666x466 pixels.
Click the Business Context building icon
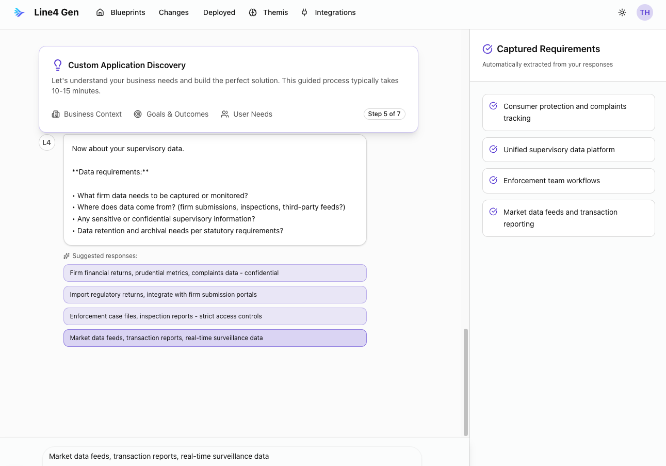(56, 114)
